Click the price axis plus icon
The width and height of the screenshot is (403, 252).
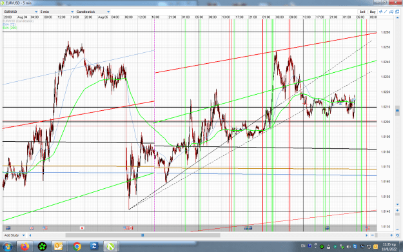(x=397, y=210)
